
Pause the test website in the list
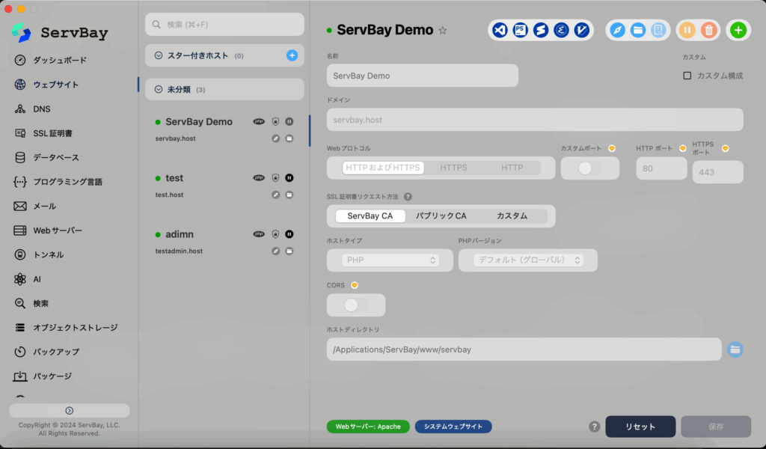(x=289, y=178)
